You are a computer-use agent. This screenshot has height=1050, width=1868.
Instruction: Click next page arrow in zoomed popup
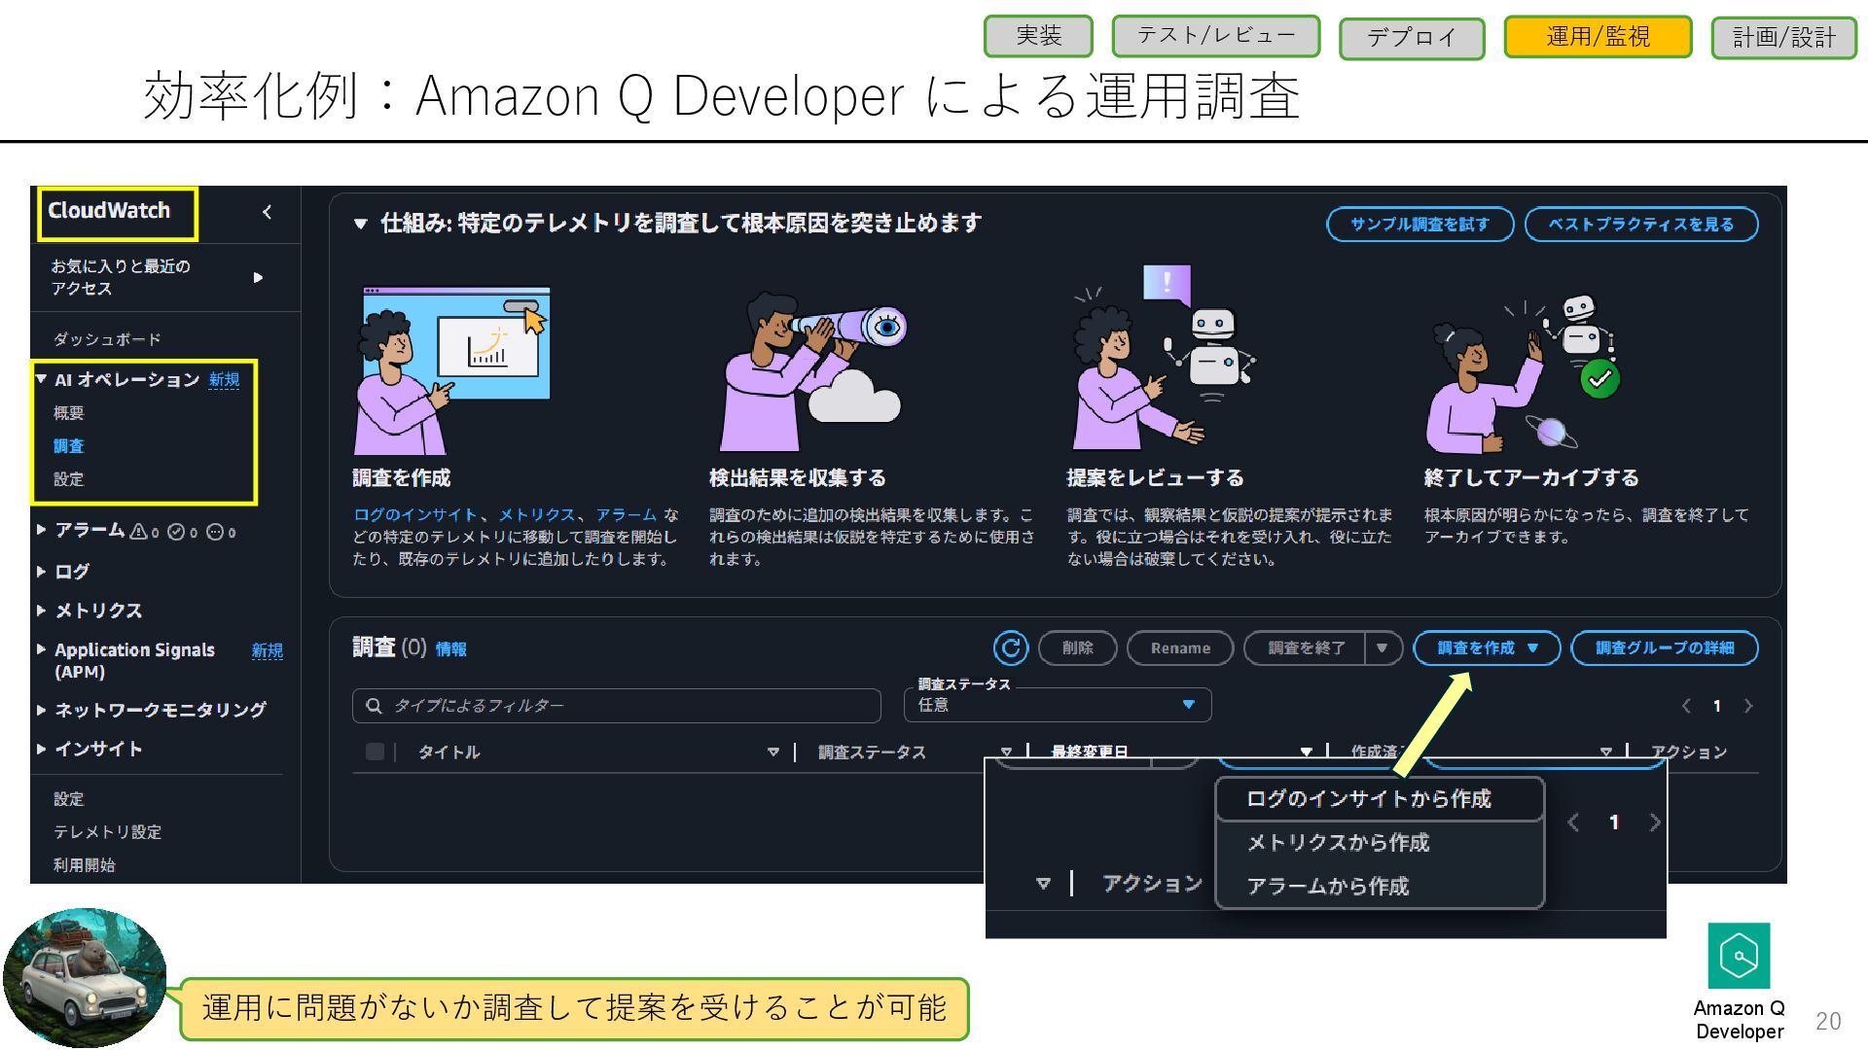1655,822
